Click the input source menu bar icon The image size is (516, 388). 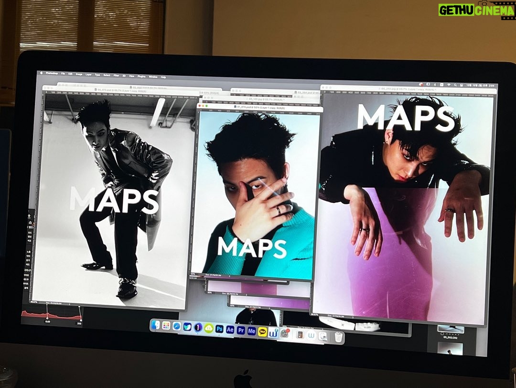(441, 85)
